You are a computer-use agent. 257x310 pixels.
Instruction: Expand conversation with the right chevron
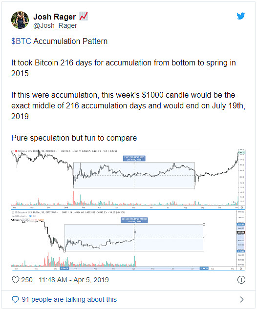241,299
